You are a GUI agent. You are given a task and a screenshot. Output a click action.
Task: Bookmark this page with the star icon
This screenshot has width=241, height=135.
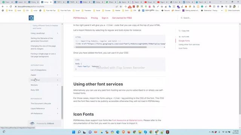click(120, 7)
